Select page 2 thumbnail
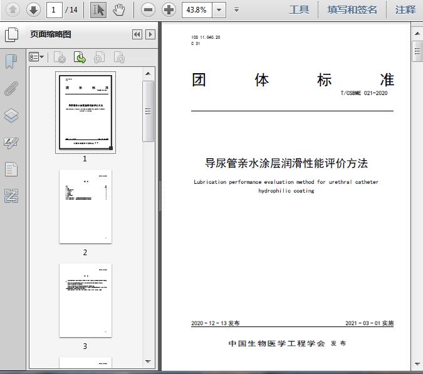423x374 pixels. pos(85,206)
